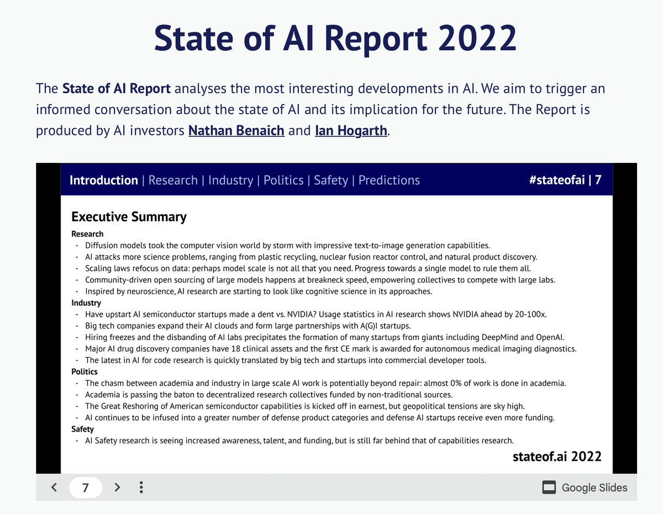Click the 'Have upstart AI semiconductor startups' bullet
This screenshot has width=663, height=515.
click(x=316, y=314)
